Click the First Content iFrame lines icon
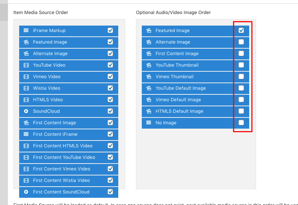This screenshot has width=298, height=205. 26,134
